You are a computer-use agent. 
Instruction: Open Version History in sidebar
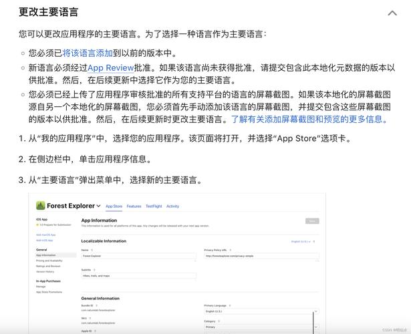(x=45, y=272)
